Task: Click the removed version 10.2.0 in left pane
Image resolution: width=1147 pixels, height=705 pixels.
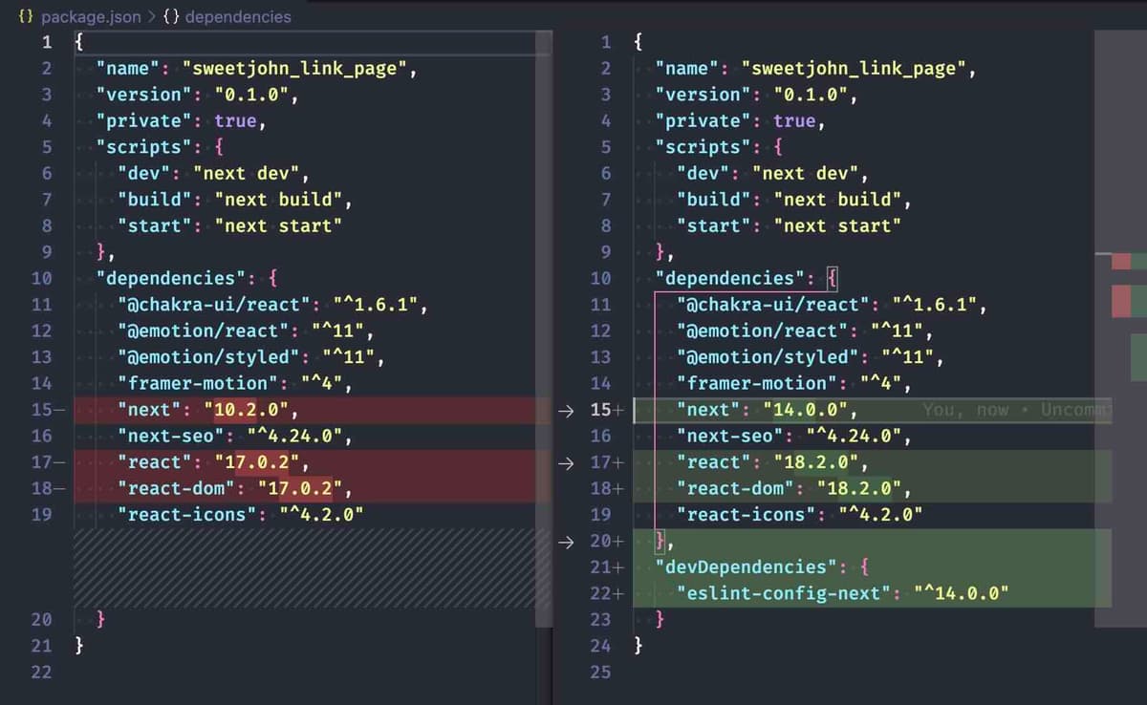Action: [249, 411]
